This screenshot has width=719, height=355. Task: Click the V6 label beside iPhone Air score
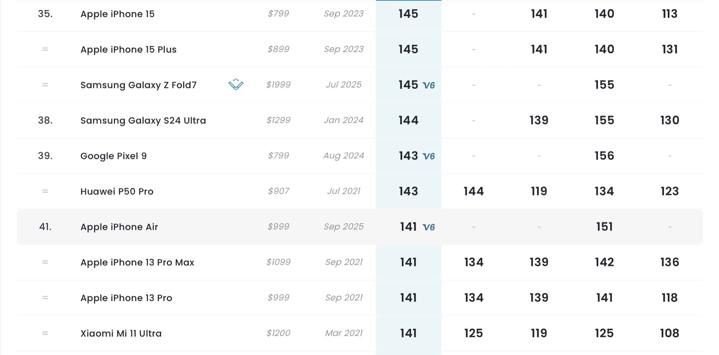[428, 227]
